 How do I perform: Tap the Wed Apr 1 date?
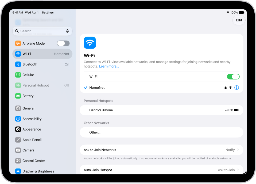click(x=32, y=13)
